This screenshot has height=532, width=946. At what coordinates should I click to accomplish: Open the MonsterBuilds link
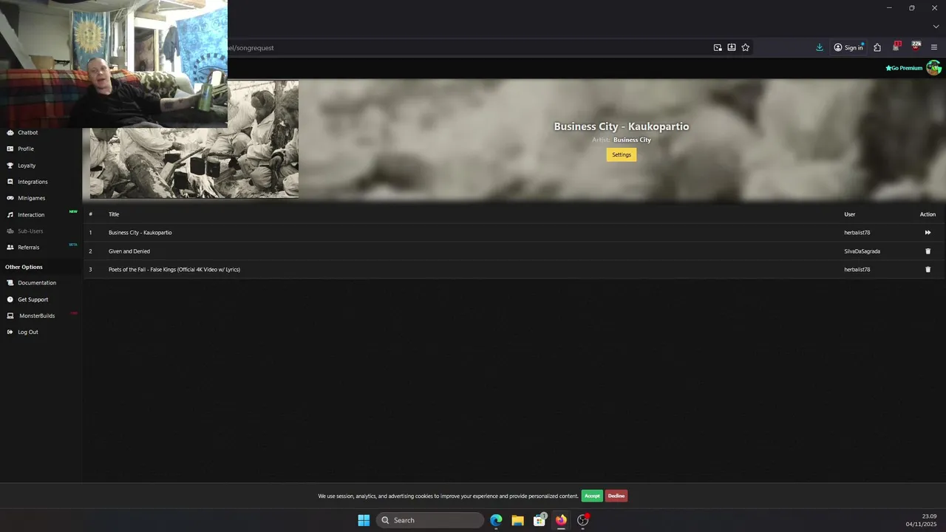coord(37,316)
